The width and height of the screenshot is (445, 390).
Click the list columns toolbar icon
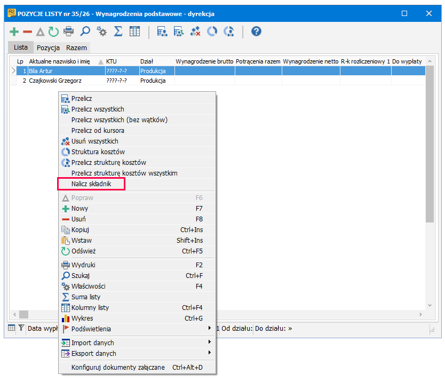pyautogui.click(x=134, y=31)
